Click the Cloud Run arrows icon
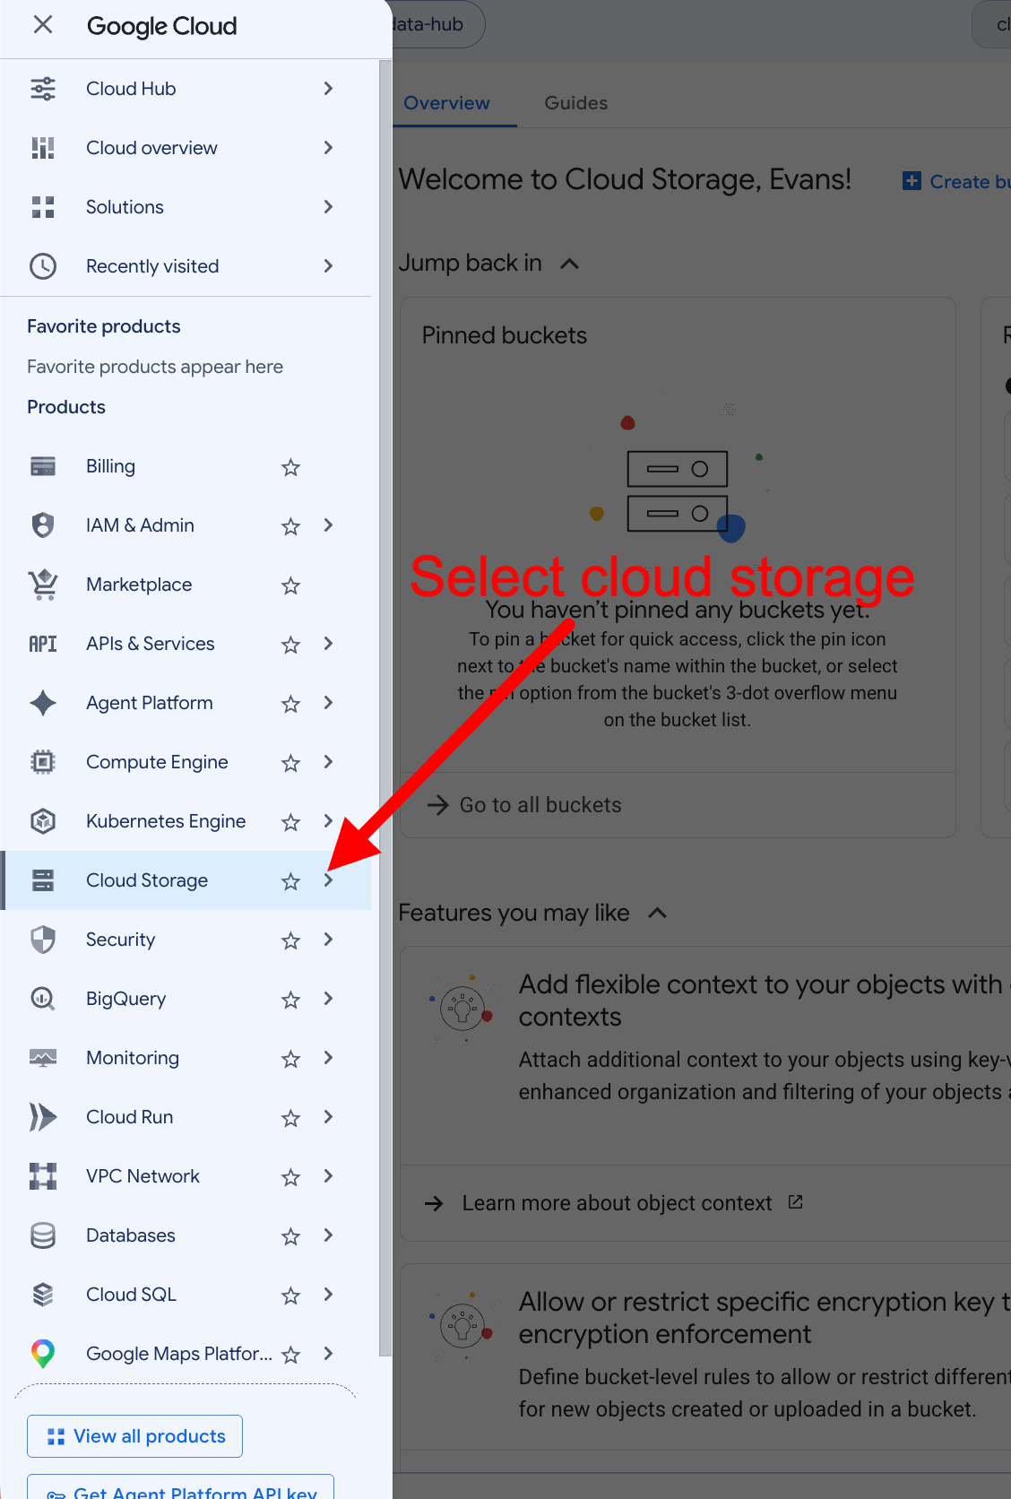 click(x=43, y=1117)
